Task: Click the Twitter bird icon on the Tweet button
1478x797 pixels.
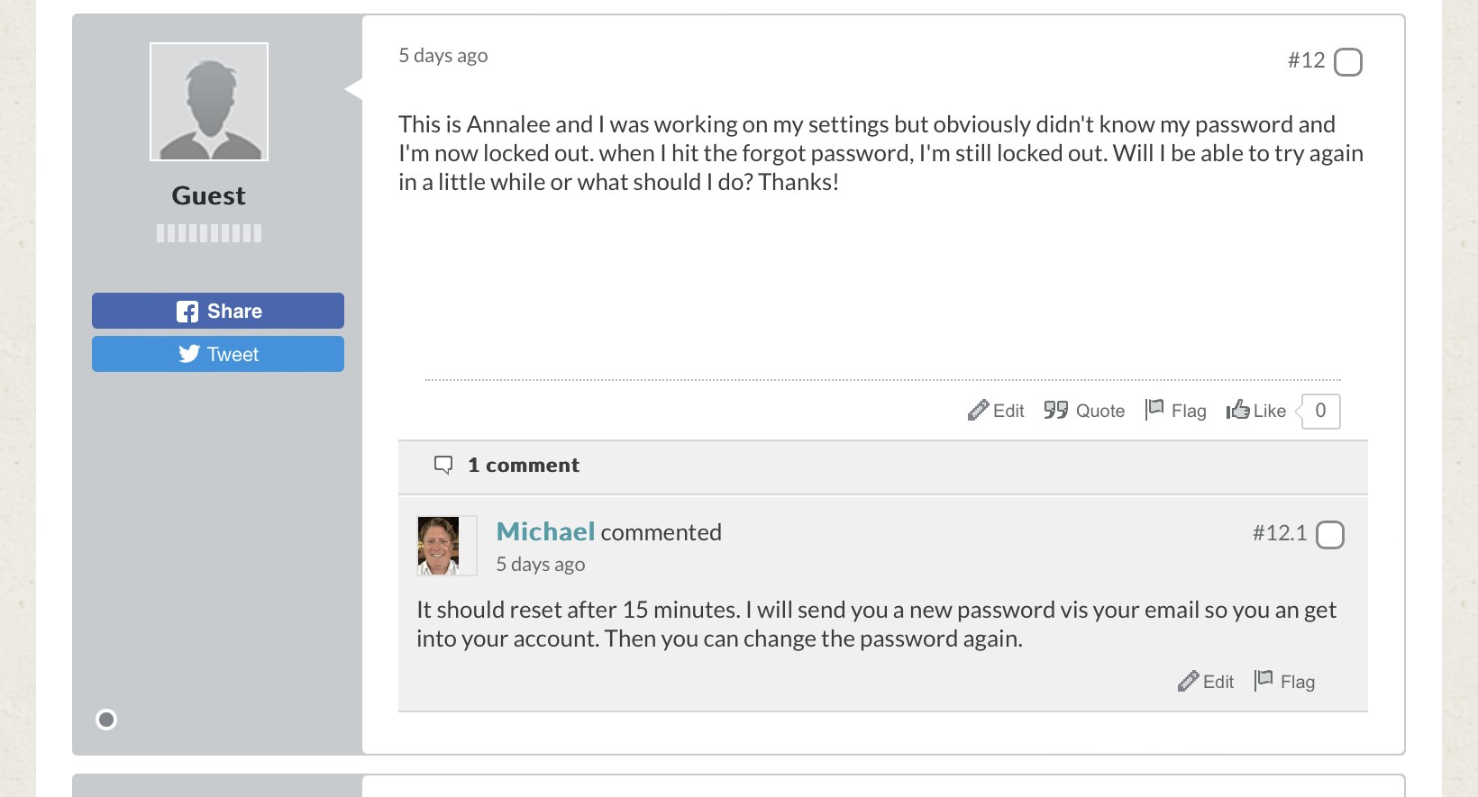Action: point(189,354)
